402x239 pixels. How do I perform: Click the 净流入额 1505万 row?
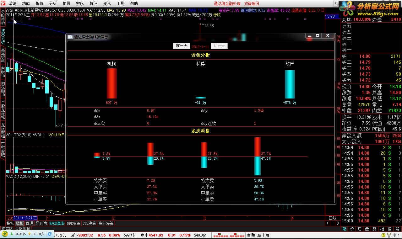[x=371, y=136]
